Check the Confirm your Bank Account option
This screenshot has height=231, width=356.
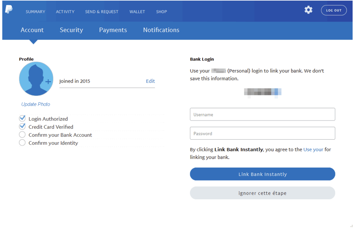click(22, 135)
